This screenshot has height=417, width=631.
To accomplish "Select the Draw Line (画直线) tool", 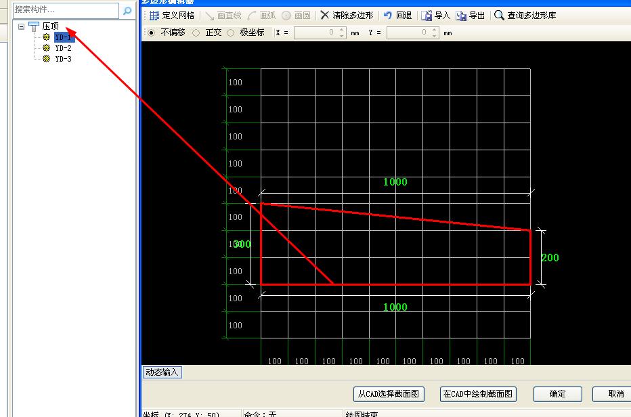I will pos(223,16).
